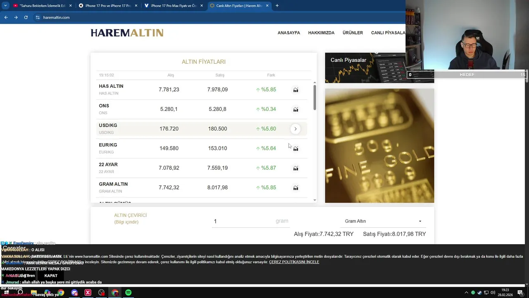Click HAS ALTIN buy price 7.781,23
This screenshot has height=298, width=529.
169,89
